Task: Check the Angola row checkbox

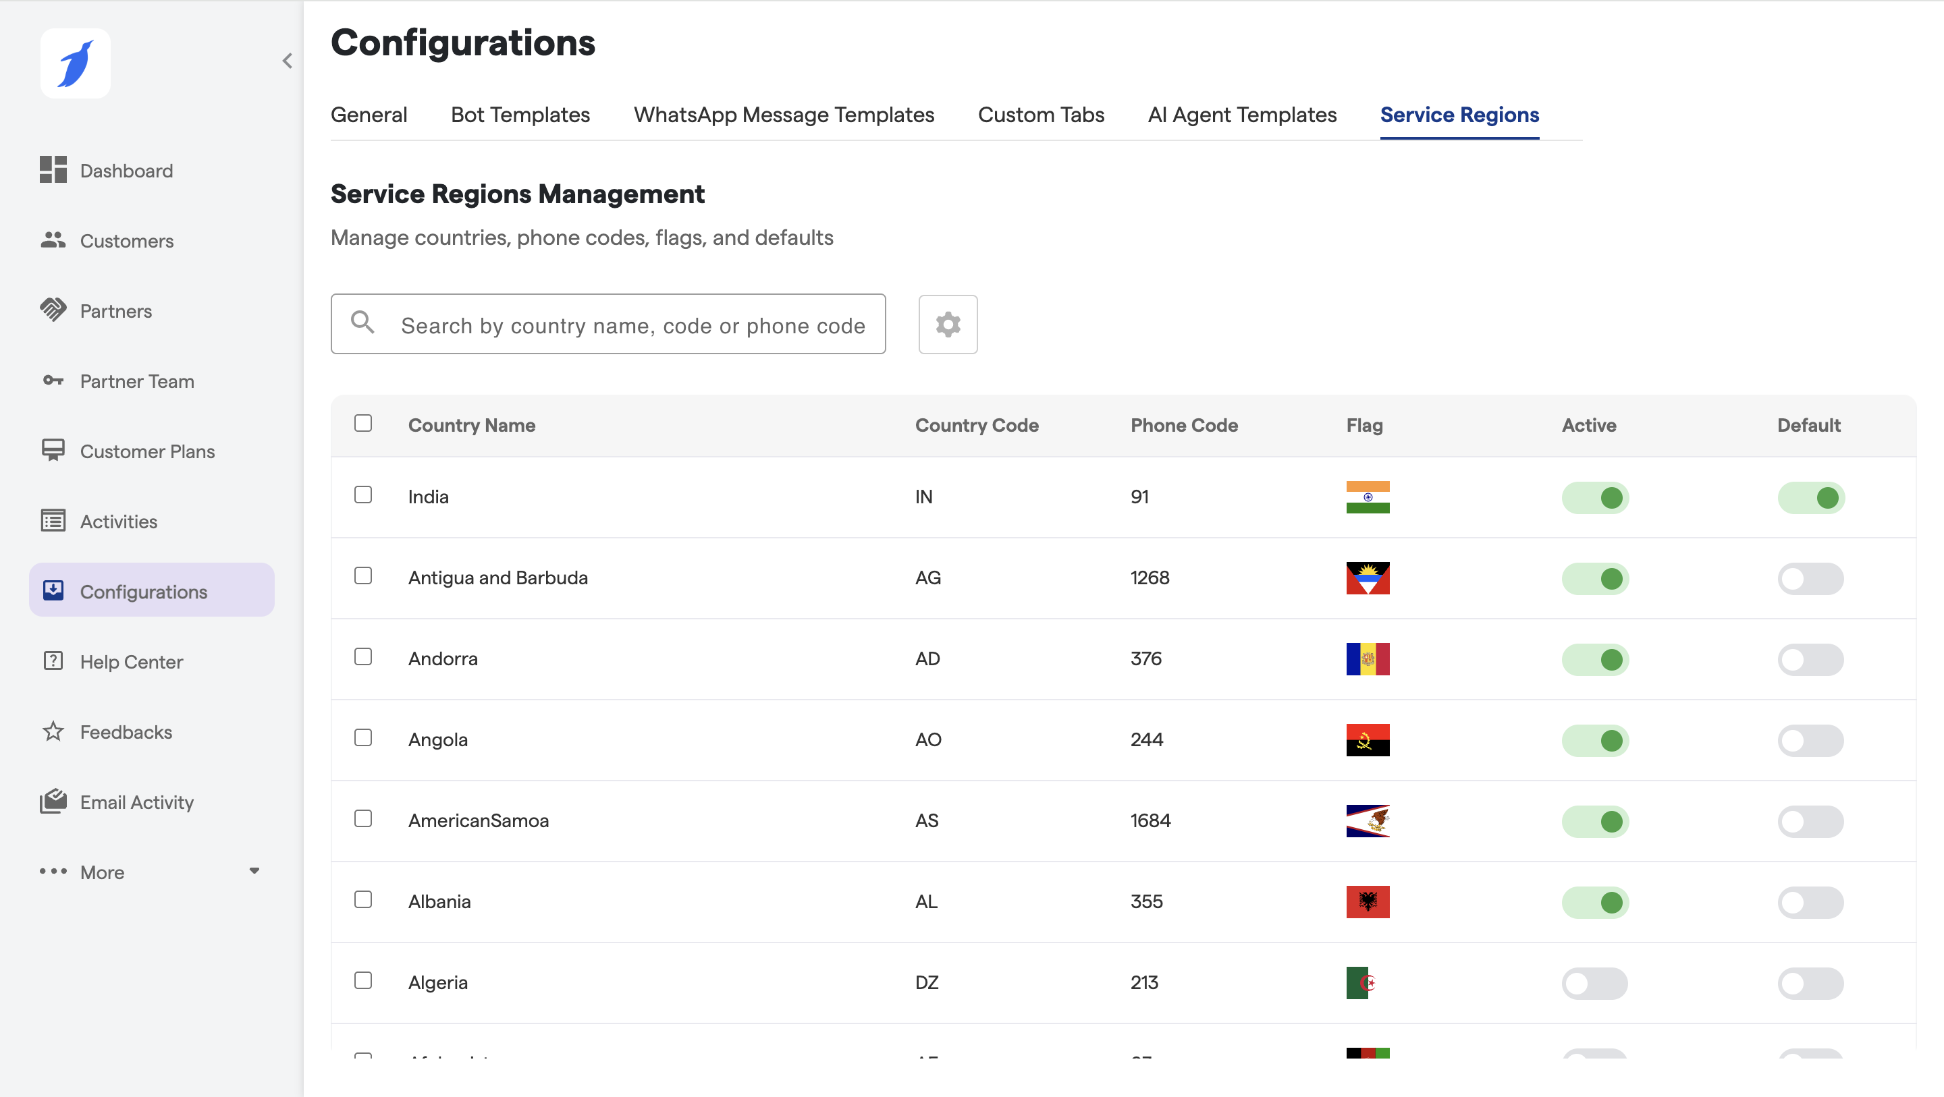Action: [363, 738]
